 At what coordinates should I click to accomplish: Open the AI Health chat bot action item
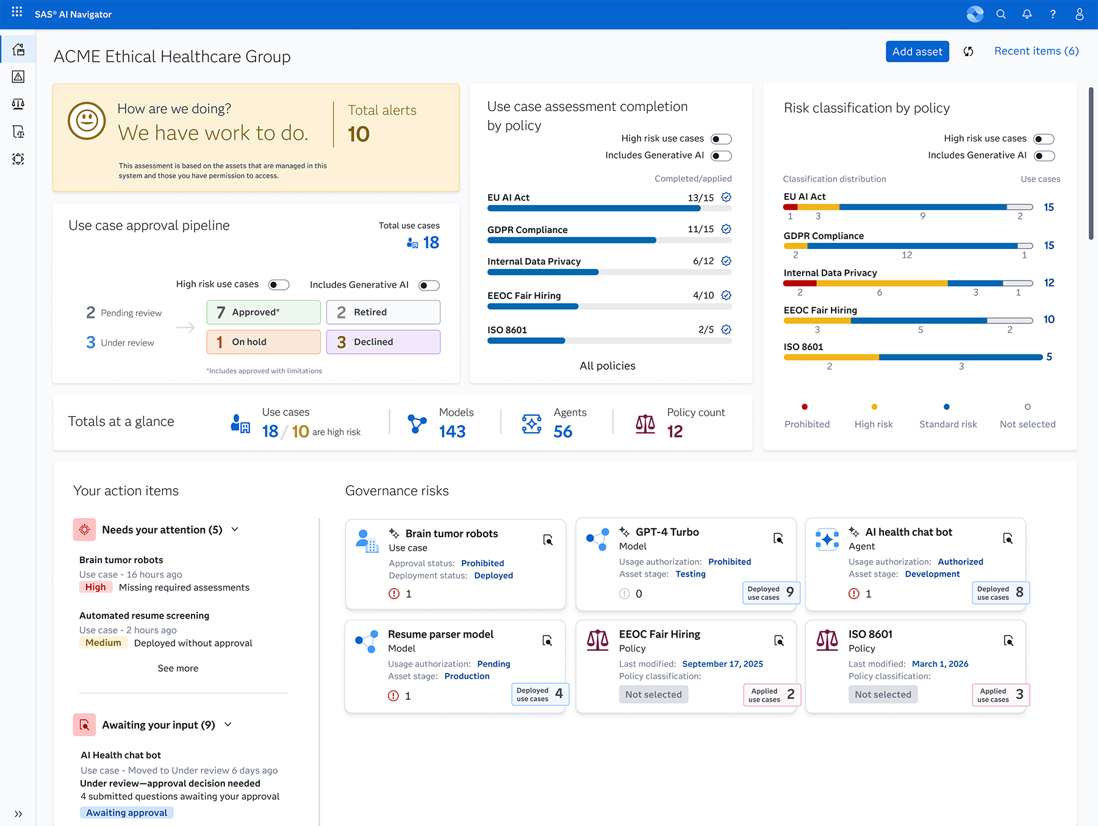[121, 755]
